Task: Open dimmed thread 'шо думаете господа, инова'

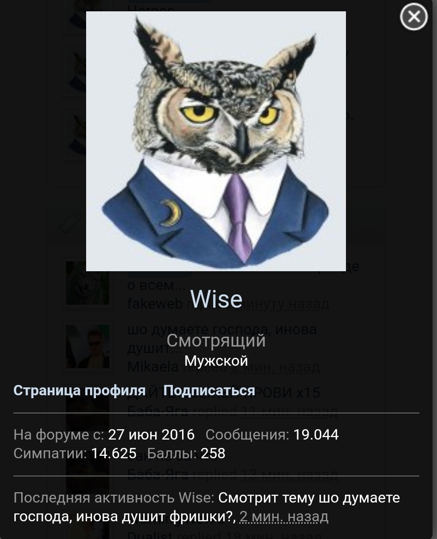Action: click(x=222, y=329)
